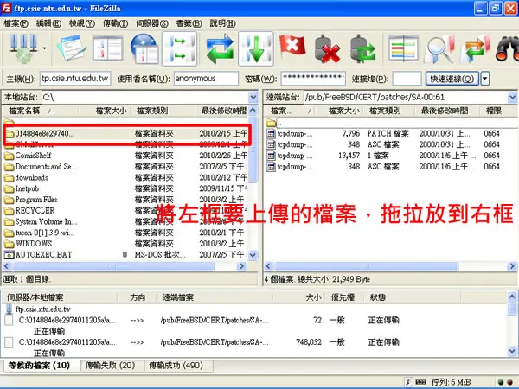
Task: Switch to the 傳輸失敗 (20) tab
Action: [x=110, y=366]
